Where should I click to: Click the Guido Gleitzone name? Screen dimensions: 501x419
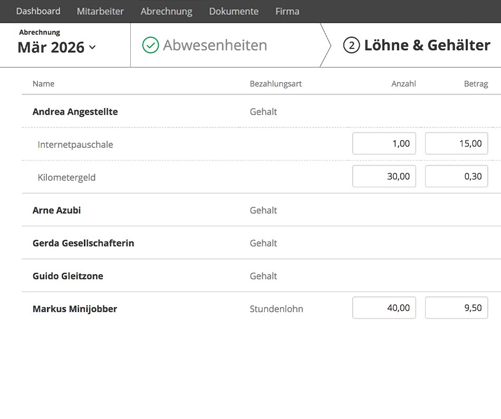[x=68, y=276]
